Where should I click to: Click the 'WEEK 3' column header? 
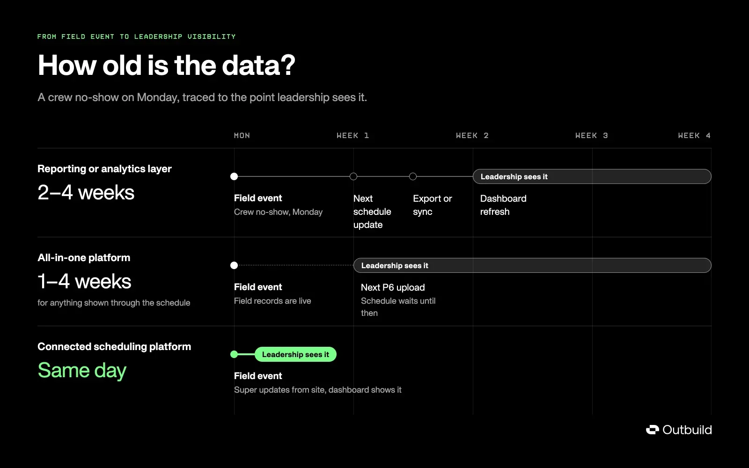pos(592,135)
